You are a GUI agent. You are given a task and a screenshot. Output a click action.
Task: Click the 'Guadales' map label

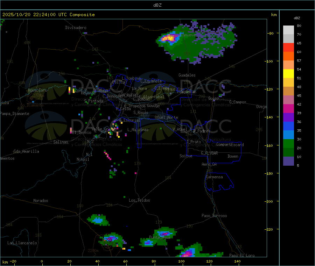(187, 75)
